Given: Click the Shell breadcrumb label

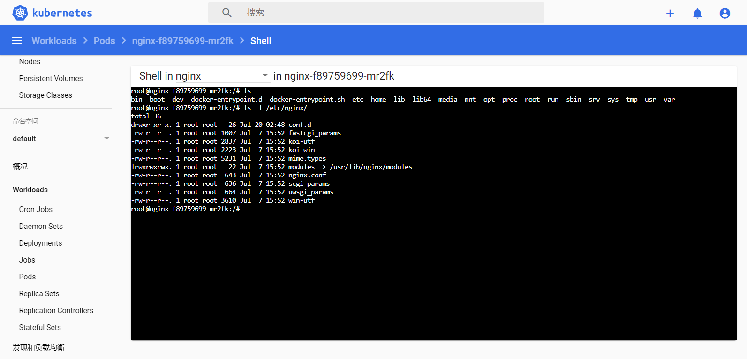Looking at the screenshot, I should (261, 41).
